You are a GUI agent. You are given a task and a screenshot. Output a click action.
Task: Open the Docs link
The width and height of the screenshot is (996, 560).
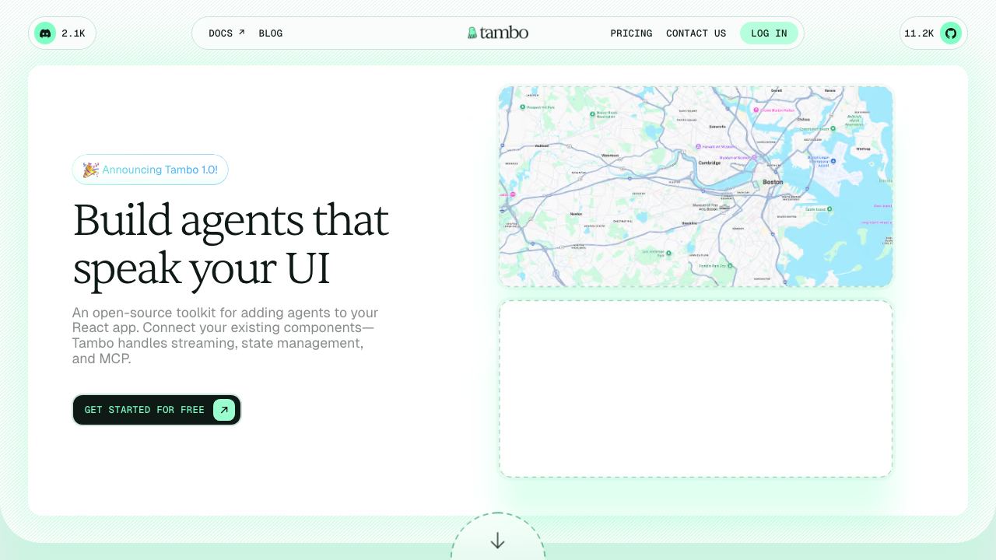(x=226, y=33)
